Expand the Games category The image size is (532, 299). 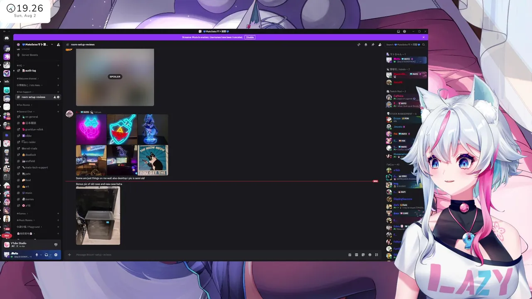(x=22, y=213)
